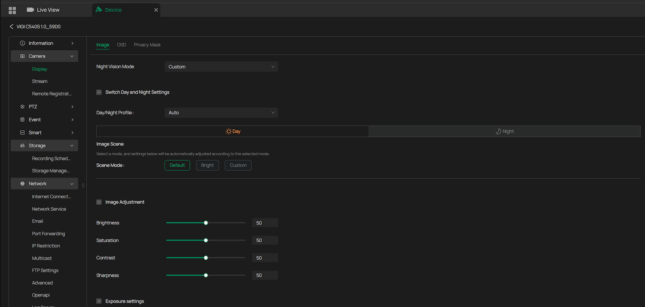Click the sidebar collapse handle
645x307 pixels.
tap(83, 185)
